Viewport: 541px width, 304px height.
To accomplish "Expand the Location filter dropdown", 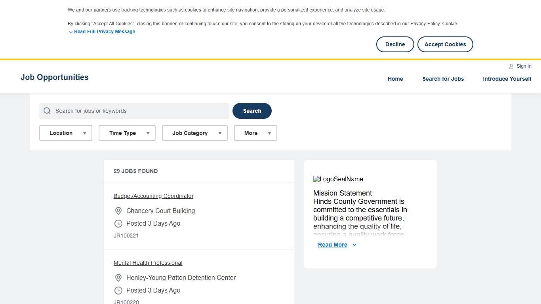I will click(66, 133).
